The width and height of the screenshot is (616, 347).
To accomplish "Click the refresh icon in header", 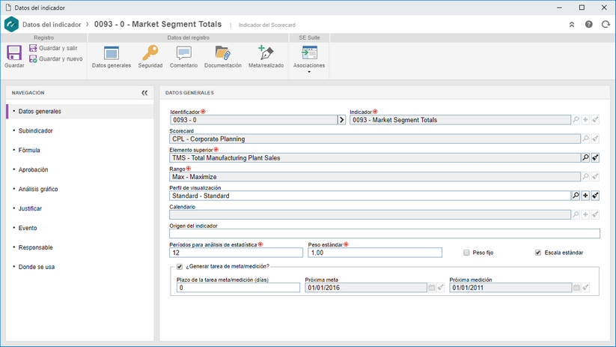I will pos(606,25).
